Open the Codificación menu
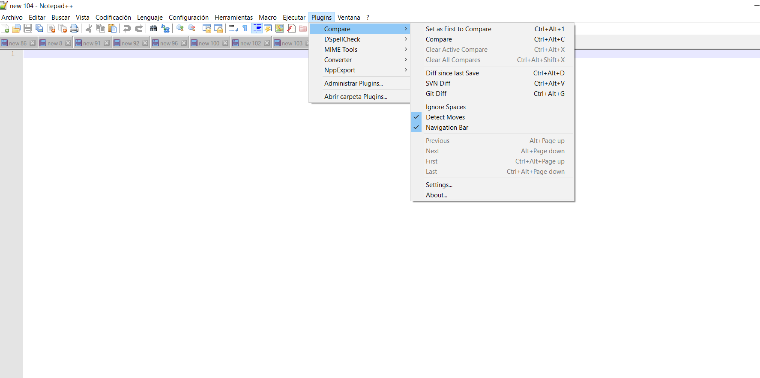Viewport: 760px width, 378px height. tap(113, 18)
